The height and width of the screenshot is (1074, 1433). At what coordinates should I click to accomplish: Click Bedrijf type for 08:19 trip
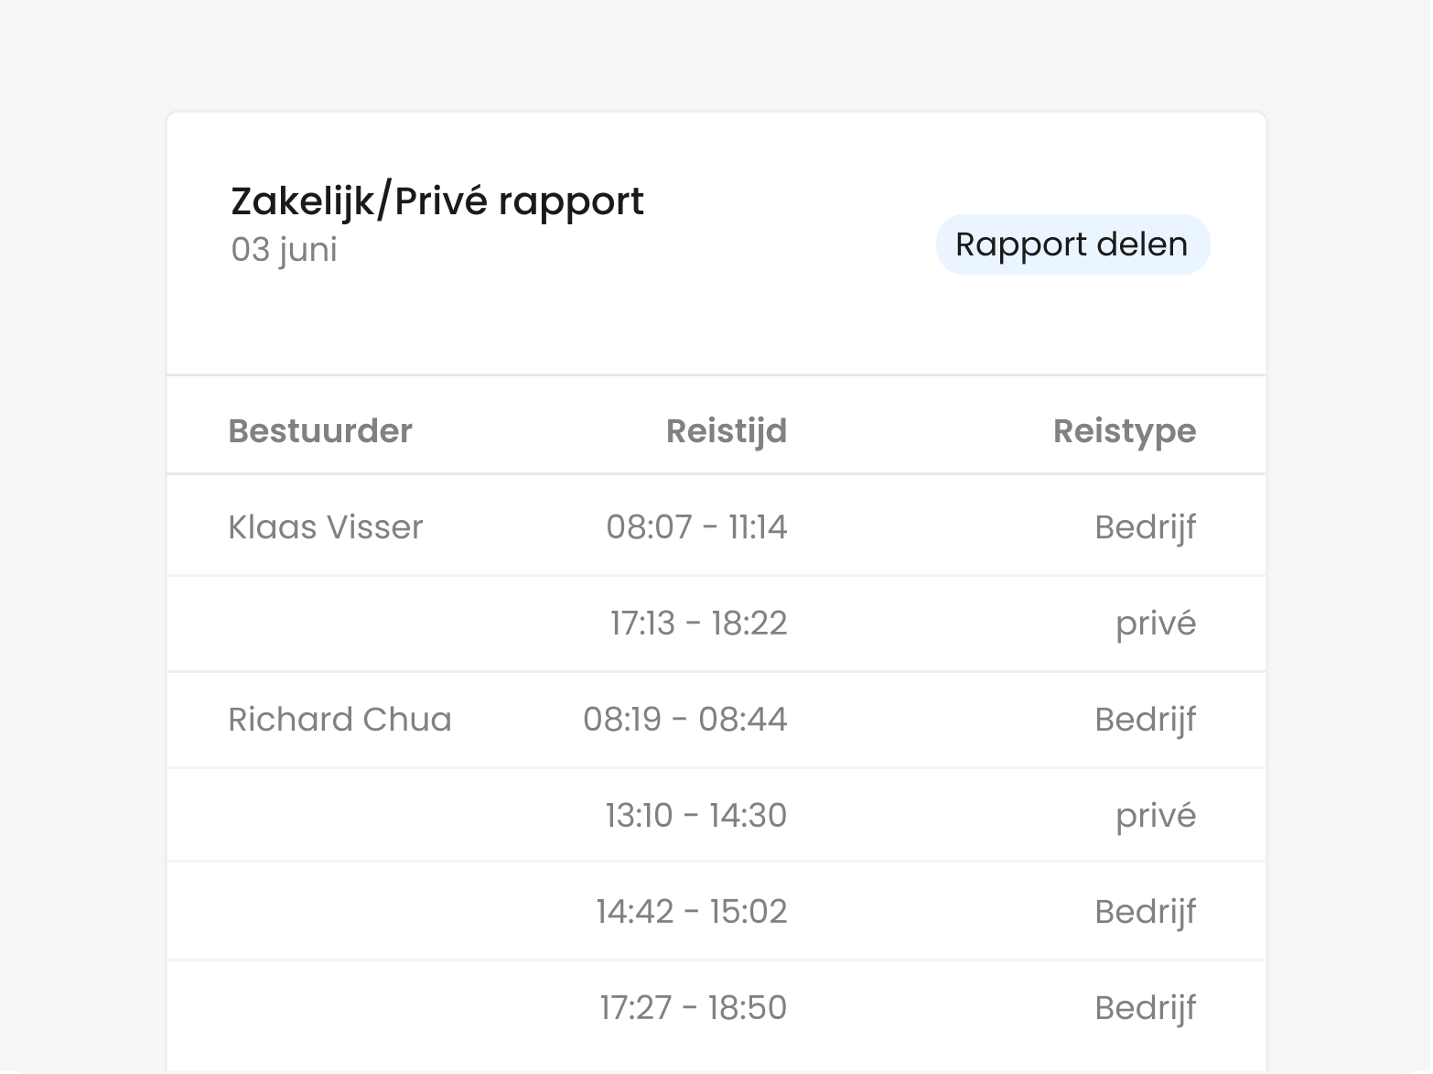[x=1146, y=720]
